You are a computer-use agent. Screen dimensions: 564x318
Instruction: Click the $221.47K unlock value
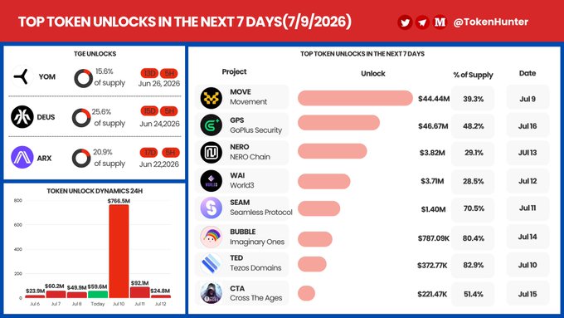432,294
